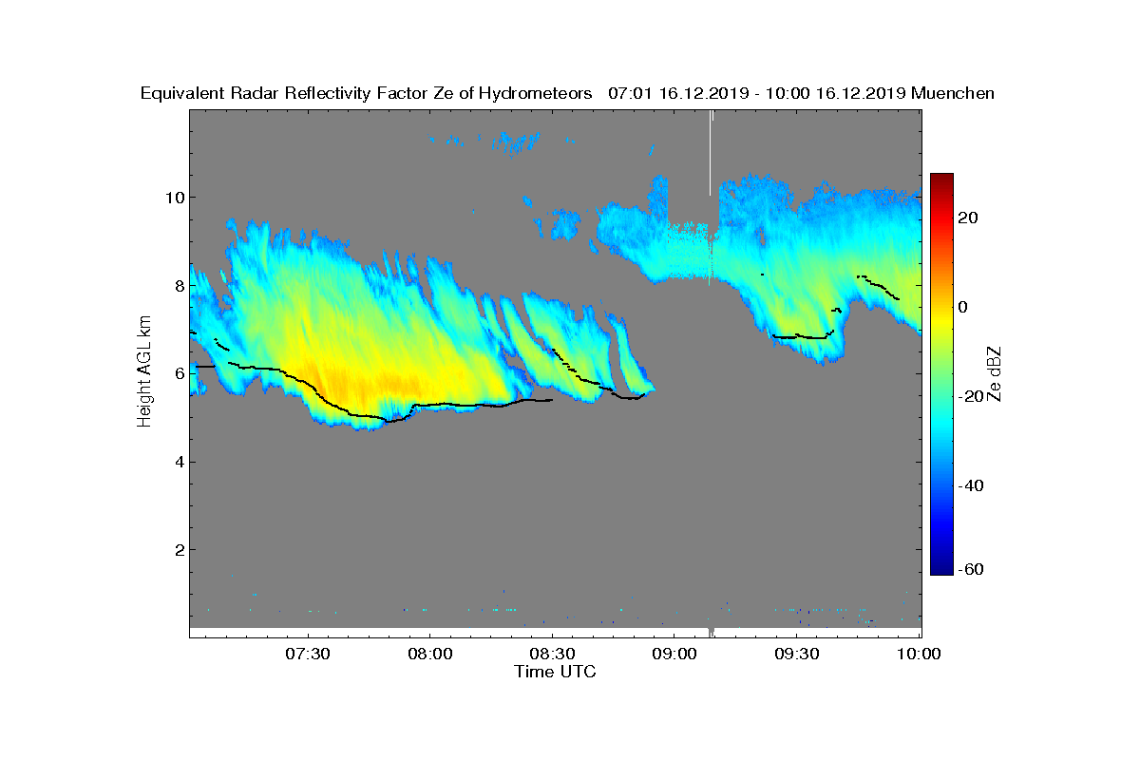
Task: Click the height tick label '10'
Action: click(x=174, y=198)
